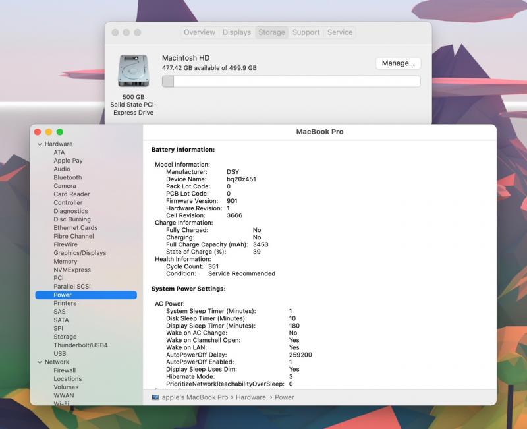Select Card Reader in the sidebar
527x429 pixels.
click(72, 194)
